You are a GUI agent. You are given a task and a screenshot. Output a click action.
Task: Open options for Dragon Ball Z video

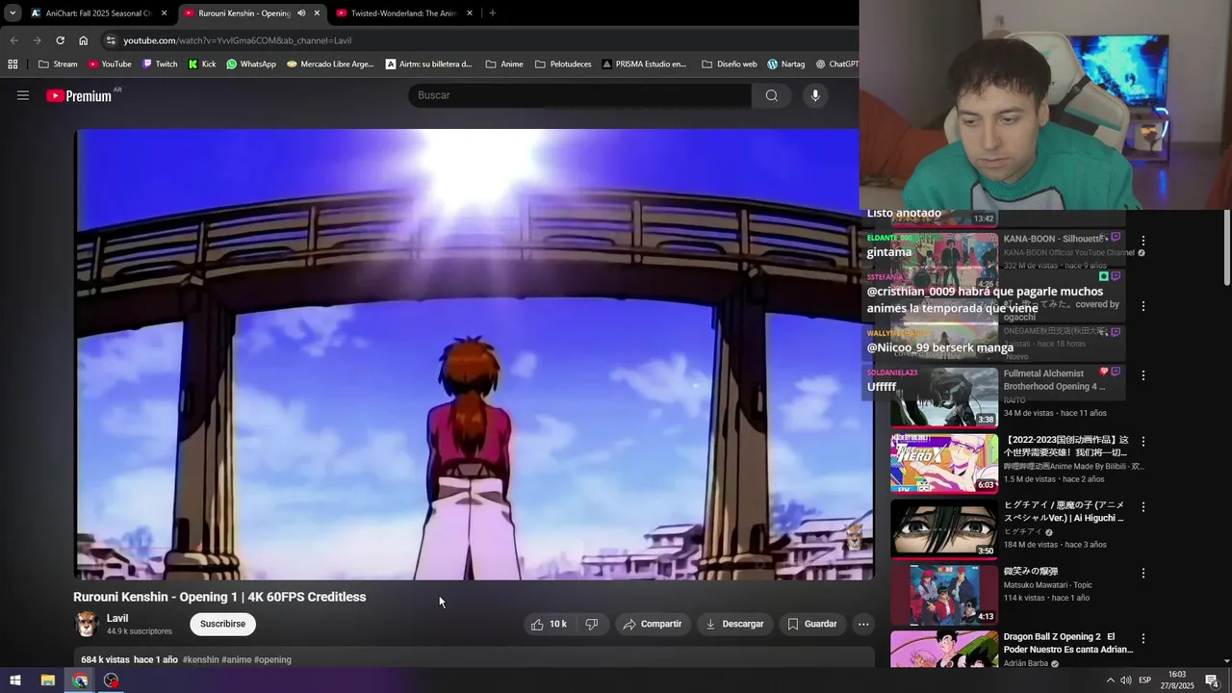[1143, 638]
